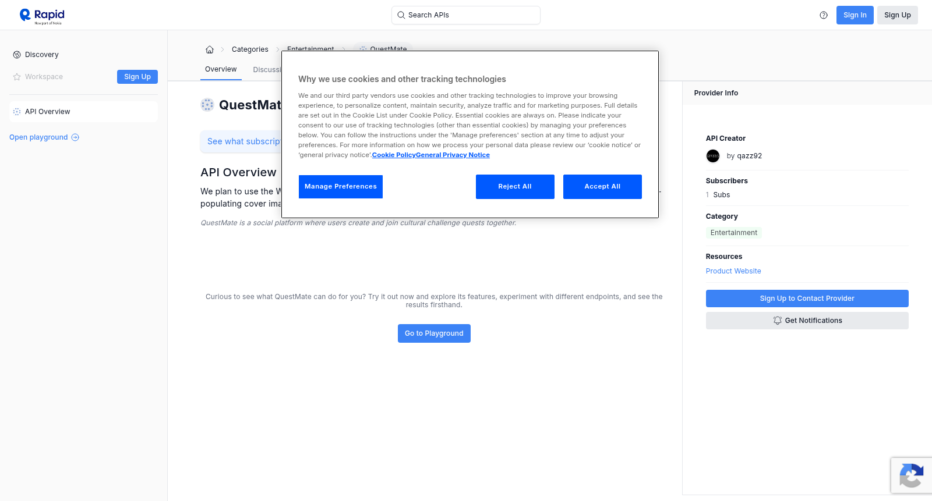
Task: Click the top-right Sign Up button
Action: (x=898, y=15)
